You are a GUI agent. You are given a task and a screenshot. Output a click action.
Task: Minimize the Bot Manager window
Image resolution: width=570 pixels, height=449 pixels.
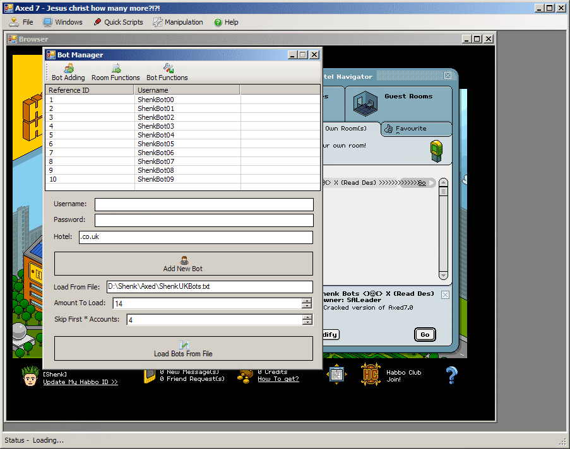(x=293, y=54)
